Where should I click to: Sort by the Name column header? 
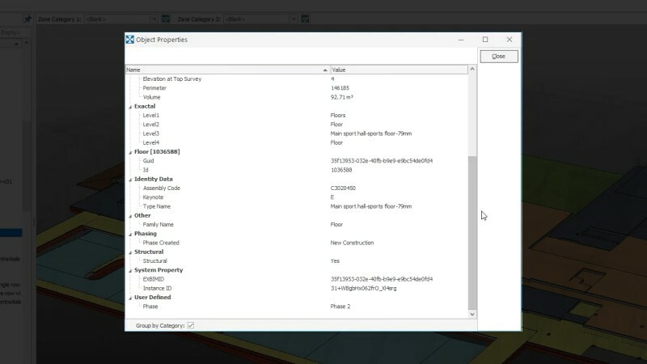pos(226,70)
